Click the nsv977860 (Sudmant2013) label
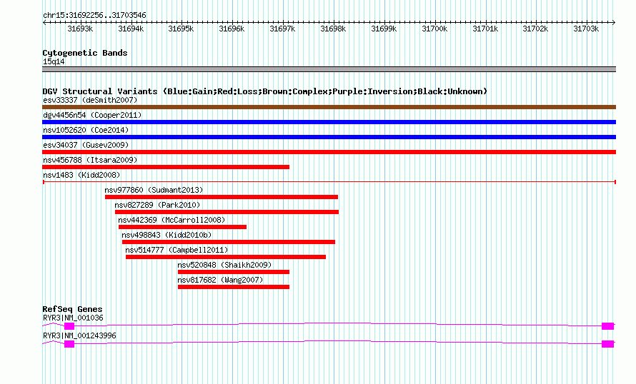 point(154,190)
